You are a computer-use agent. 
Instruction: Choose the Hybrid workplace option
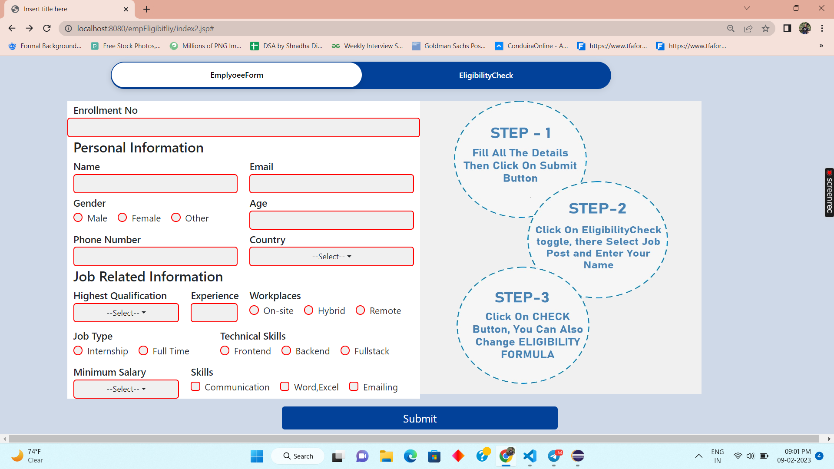click(x=308, y=310)
